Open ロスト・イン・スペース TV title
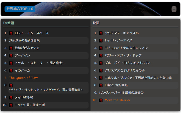The height and width of the screenshot is (113, 181). [32, 33]
